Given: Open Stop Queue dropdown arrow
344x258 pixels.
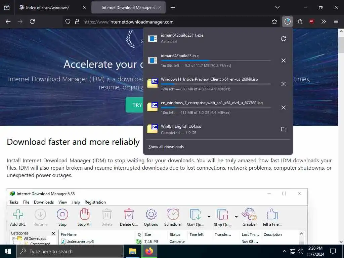Looking at the screenshot, I should pyautogui.click(x=236, y=217).
